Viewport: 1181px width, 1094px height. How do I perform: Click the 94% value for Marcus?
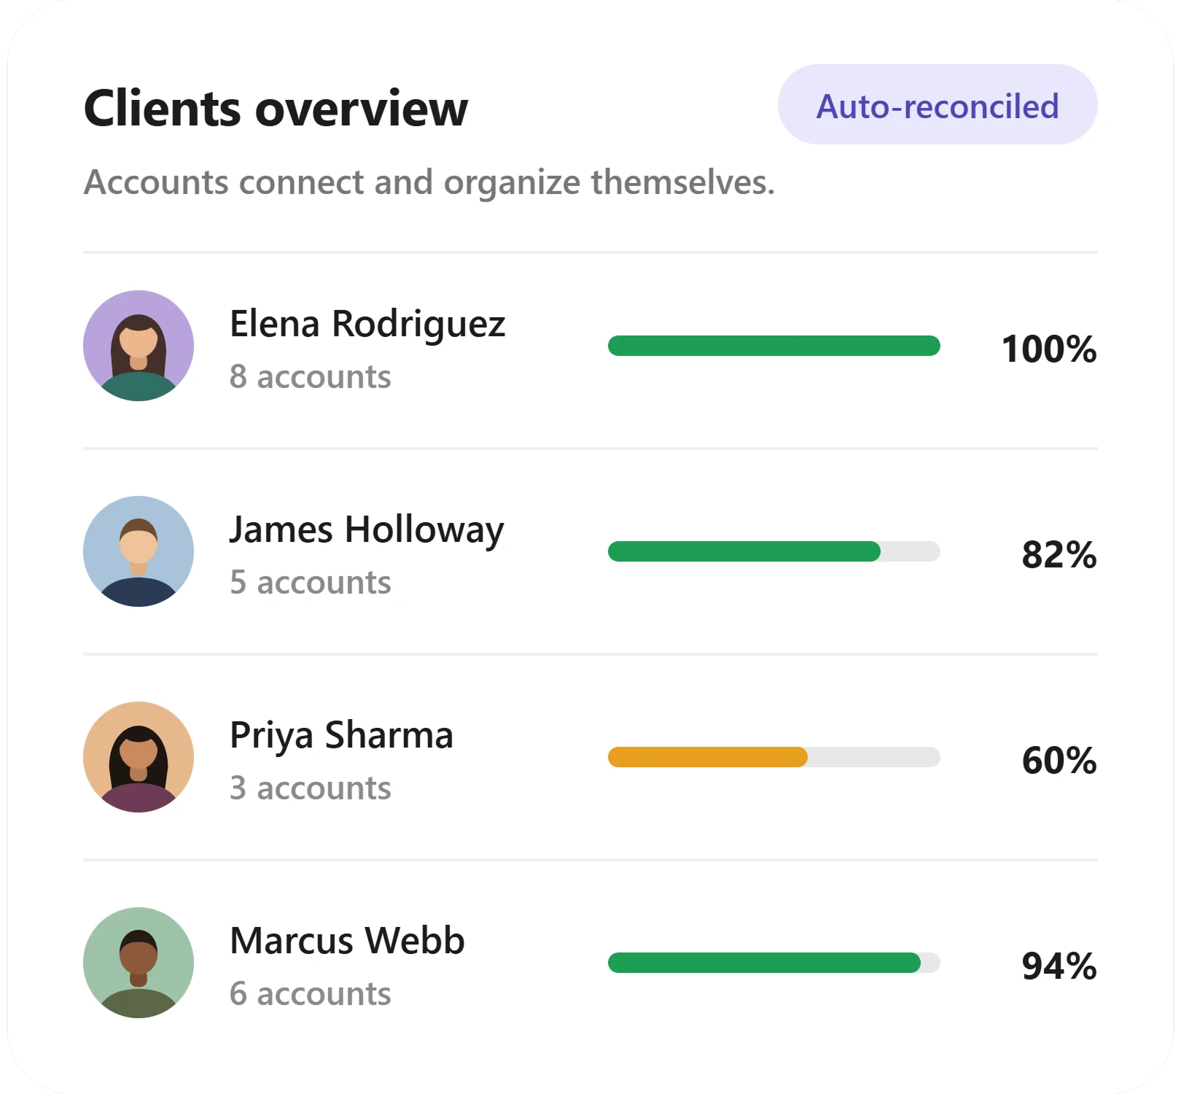pyautogui.click(x=1059, y=966)
